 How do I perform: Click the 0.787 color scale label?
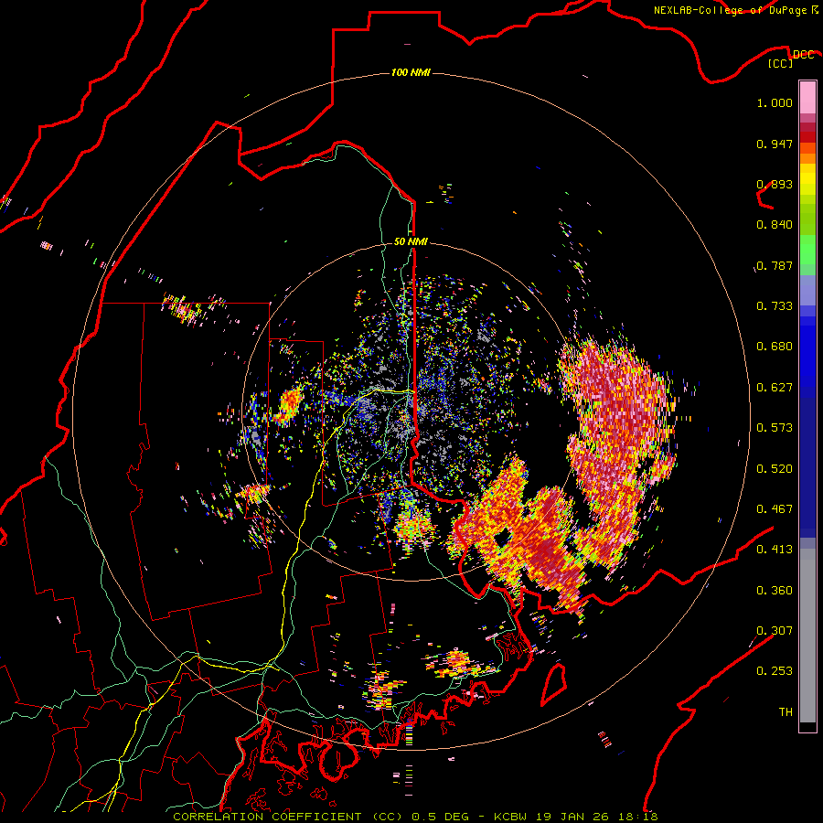[x=775, y=265]
